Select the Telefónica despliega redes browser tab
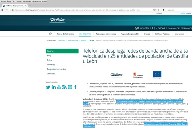Screen dimensions: 192x128 pos(15,6)
